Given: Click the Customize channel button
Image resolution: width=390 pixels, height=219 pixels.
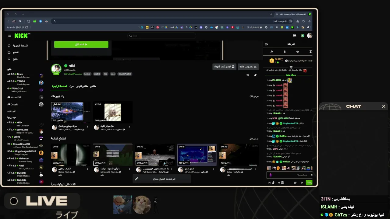Looking at the screenshot, I should [x=248, y=67].
